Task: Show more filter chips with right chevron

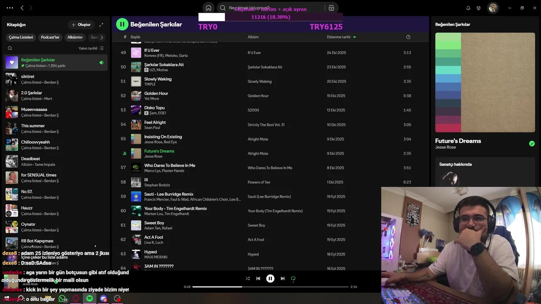Action: click(101, 37)
